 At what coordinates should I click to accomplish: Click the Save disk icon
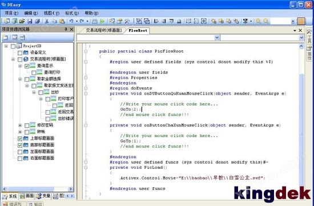[x=30, y=21]
